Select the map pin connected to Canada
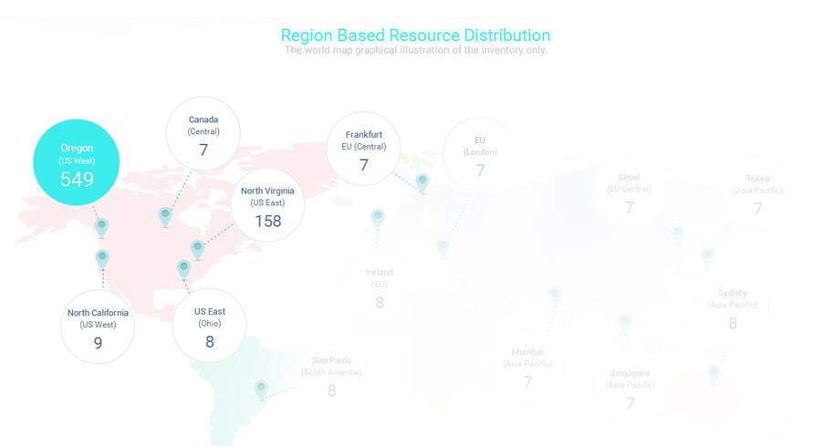Screen dimensions: 823x447 pyautogui.click(x=165, y=216)
